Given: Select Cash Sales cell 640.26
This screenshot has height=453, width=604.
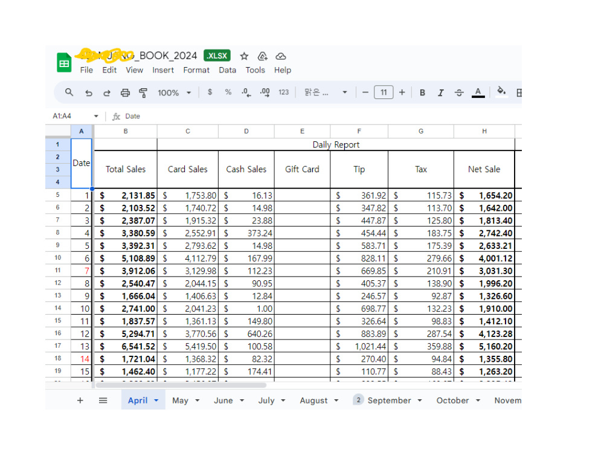Looking at the screenshot, I should point(246,333).
